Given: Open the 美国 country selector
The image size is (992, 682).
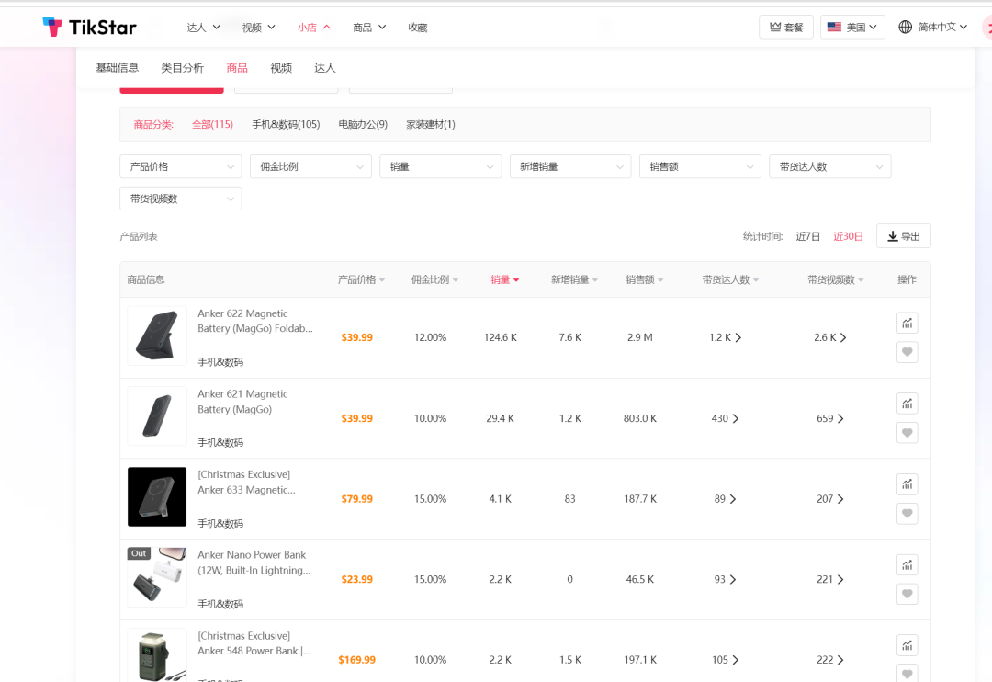Looking at the screenshot, I should click(852, 27).
